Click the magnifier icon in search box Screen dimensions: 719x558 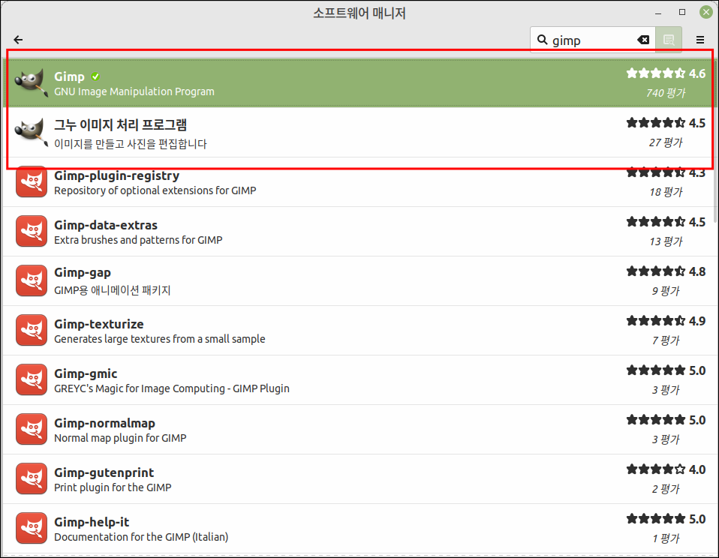point(542,40)
